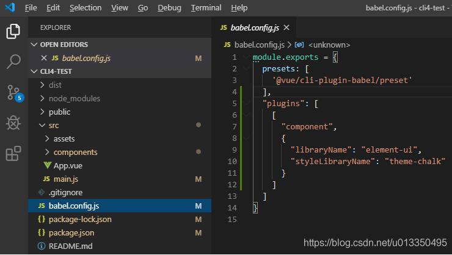
Task: Open the Explorer view in activity bar
Action: [13, 31]
